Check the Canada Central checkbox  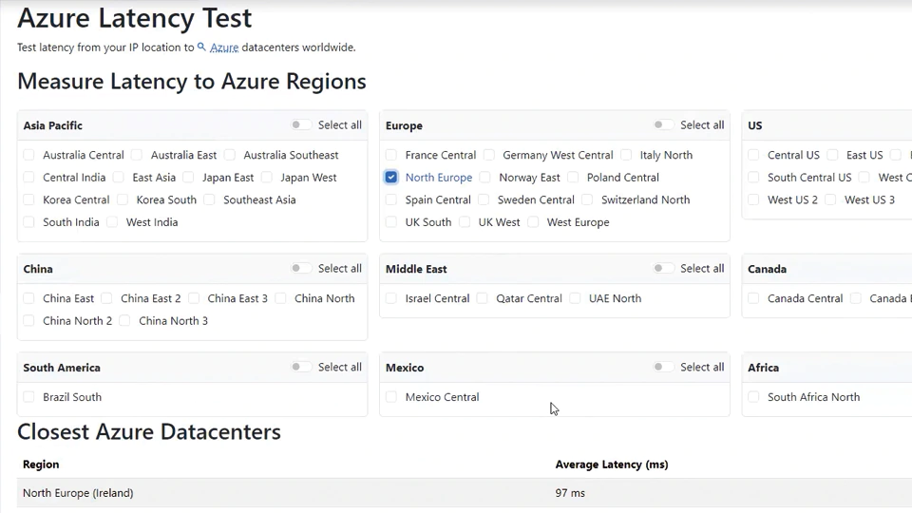tap(753, 298)
